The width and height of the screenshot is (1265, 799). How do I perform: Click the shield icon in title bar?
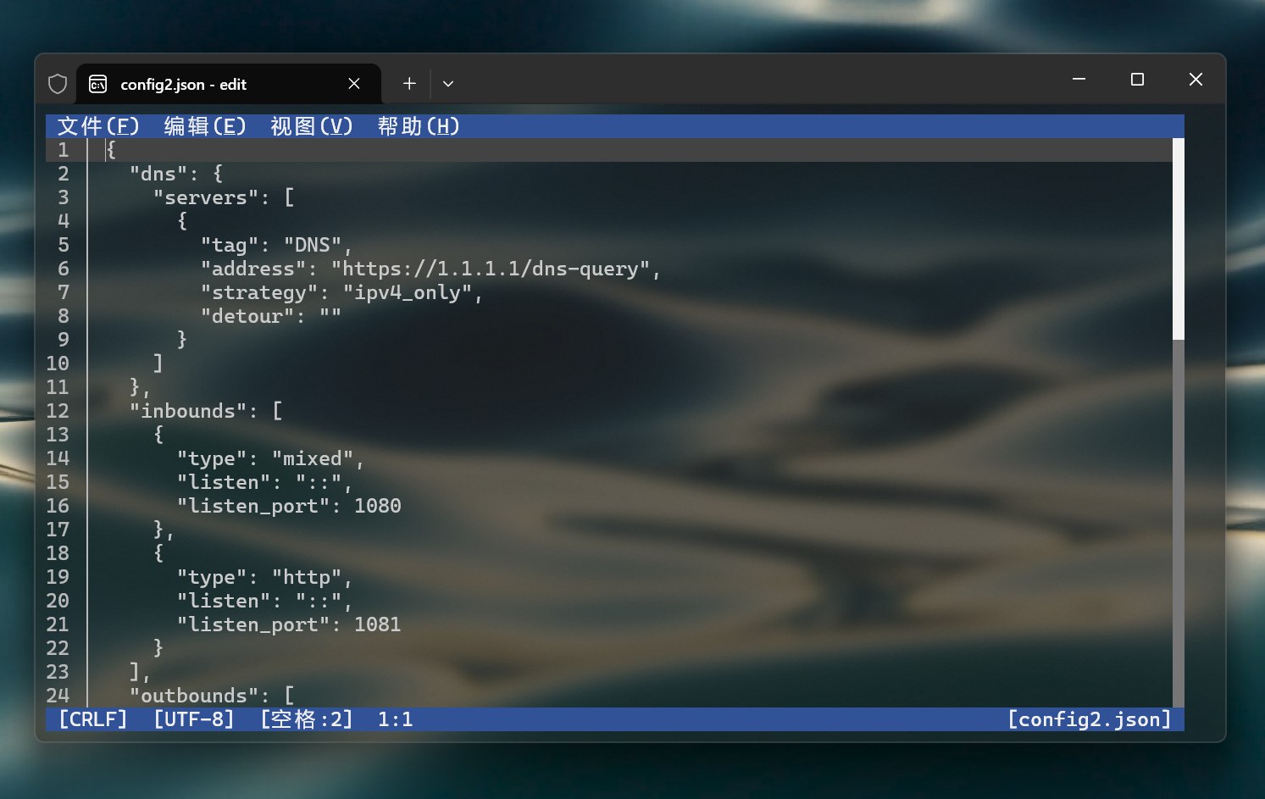tap(58, 84)
